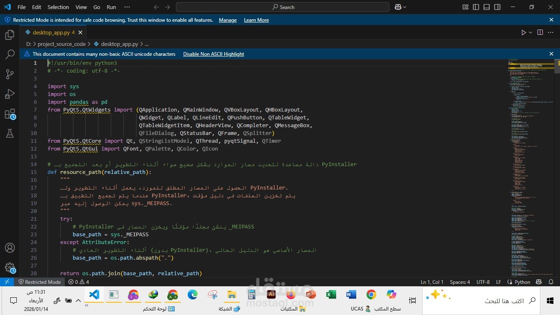Click the Copilot icon in title bar
This screenshot has height=315, width=560.
pos(398,7)
